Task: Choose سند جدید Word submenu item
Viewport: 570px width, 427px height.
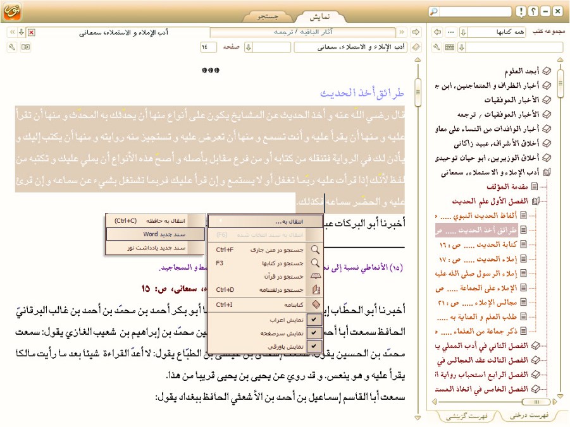Action: coord(155,234)
